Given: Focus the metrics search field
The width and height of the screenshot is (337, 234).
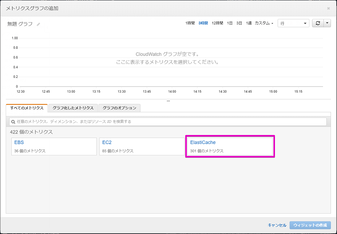Looking at the screenshot, I should tap(168, 122).
